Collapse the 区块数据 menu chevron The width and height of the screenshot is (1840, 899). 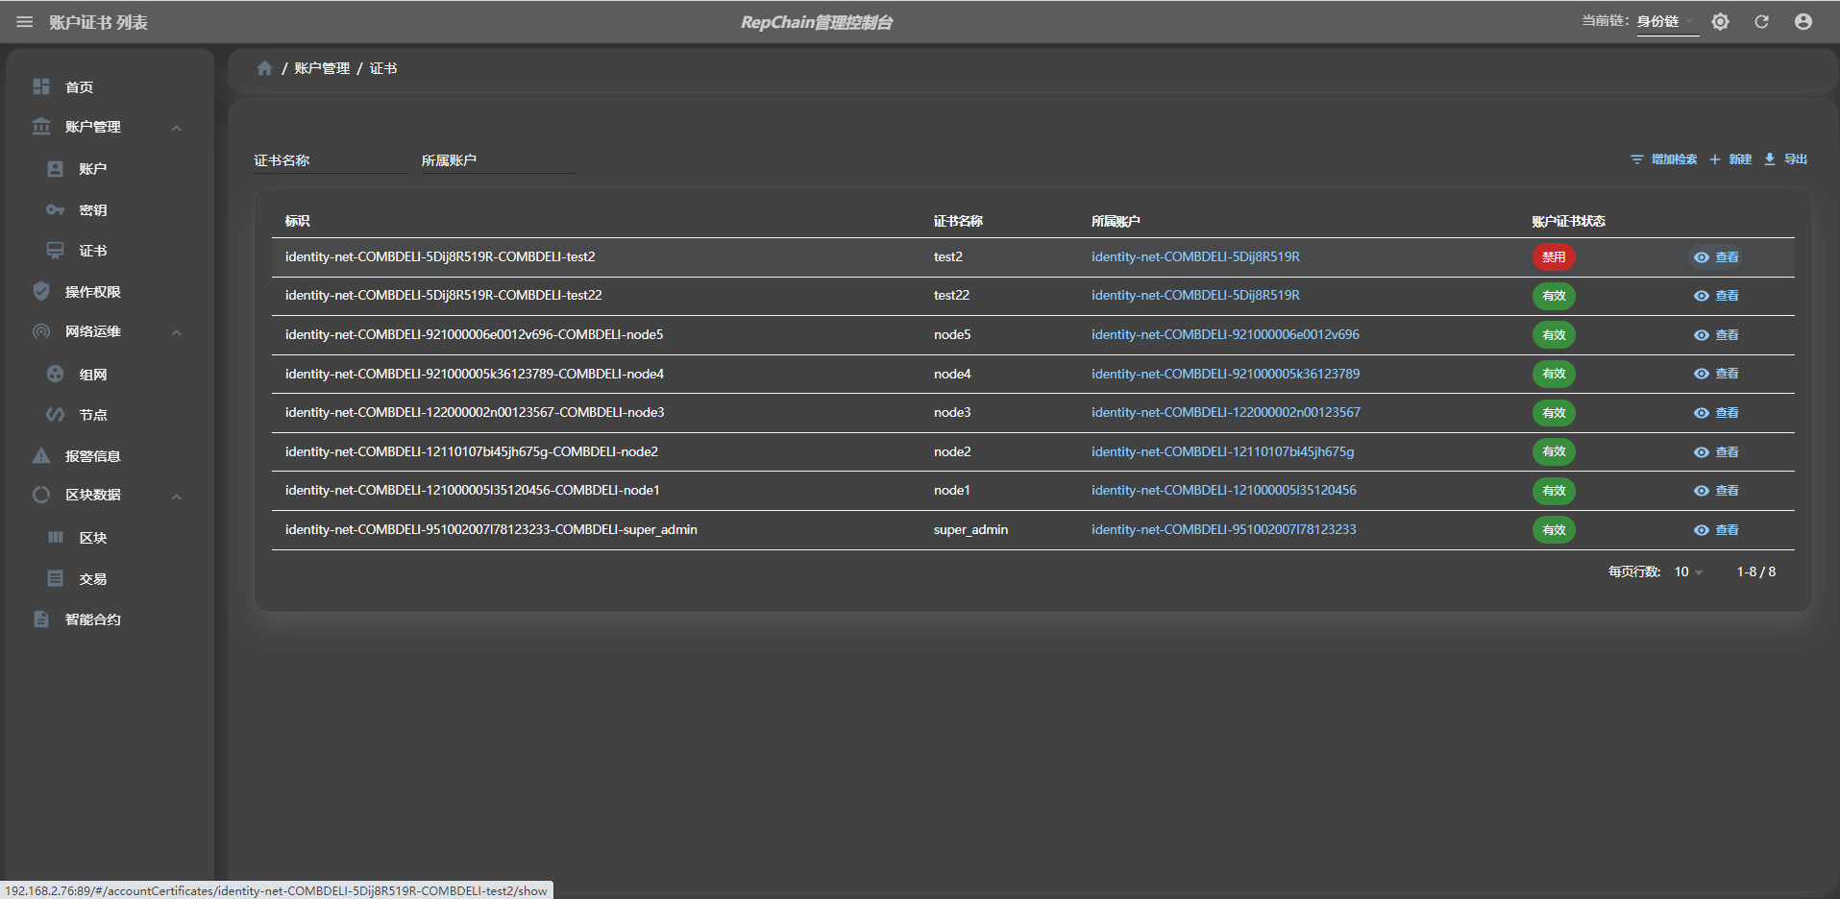click(x=177, y=497)
